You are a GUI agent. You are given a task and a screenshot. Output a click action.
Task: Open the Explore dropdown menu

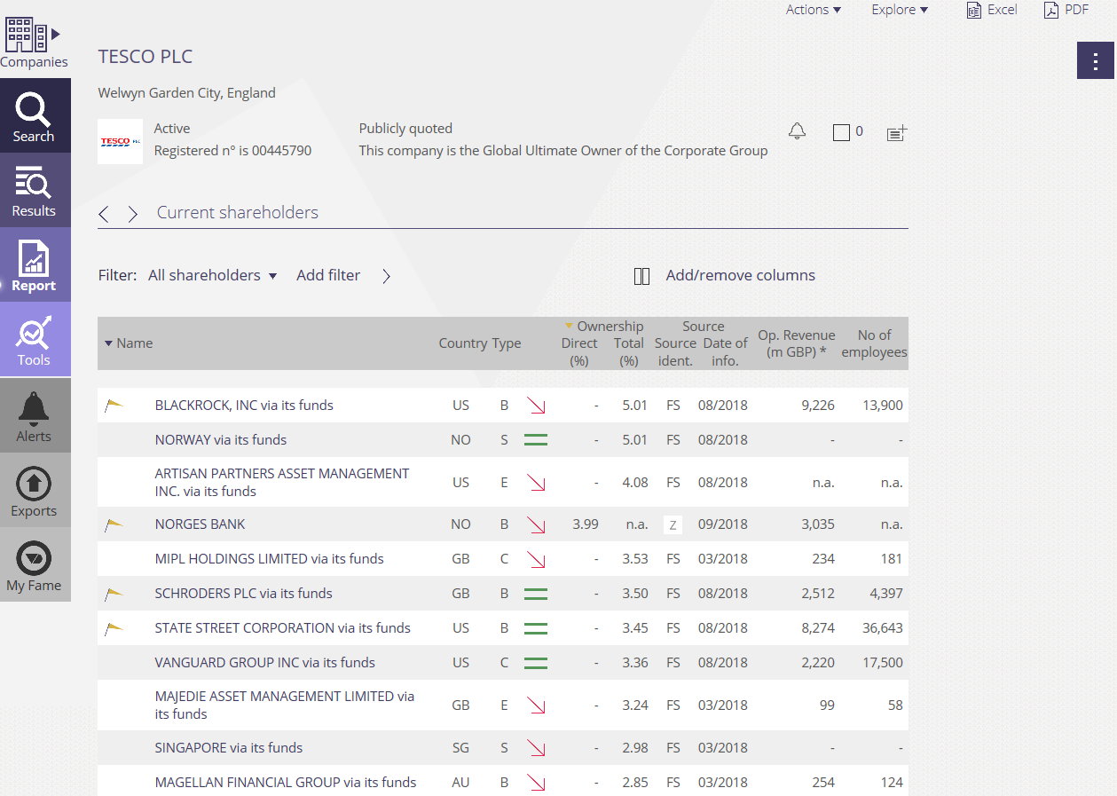pyautogui.click(x=899, y=10)
